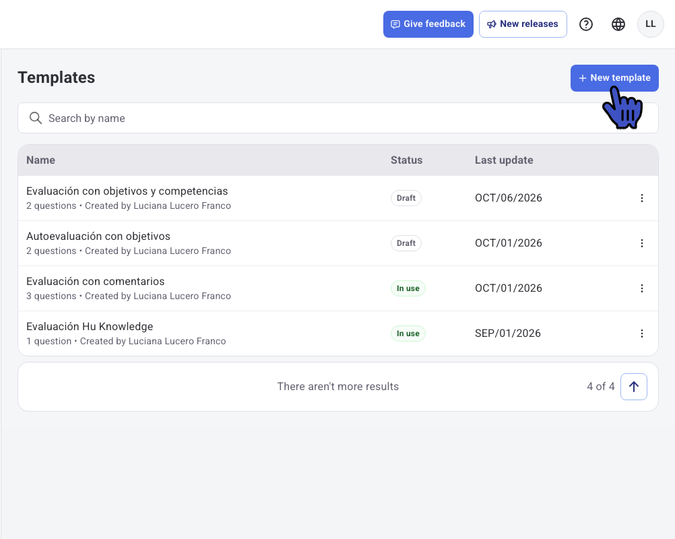Open the help question mark icon

[586, 24]
